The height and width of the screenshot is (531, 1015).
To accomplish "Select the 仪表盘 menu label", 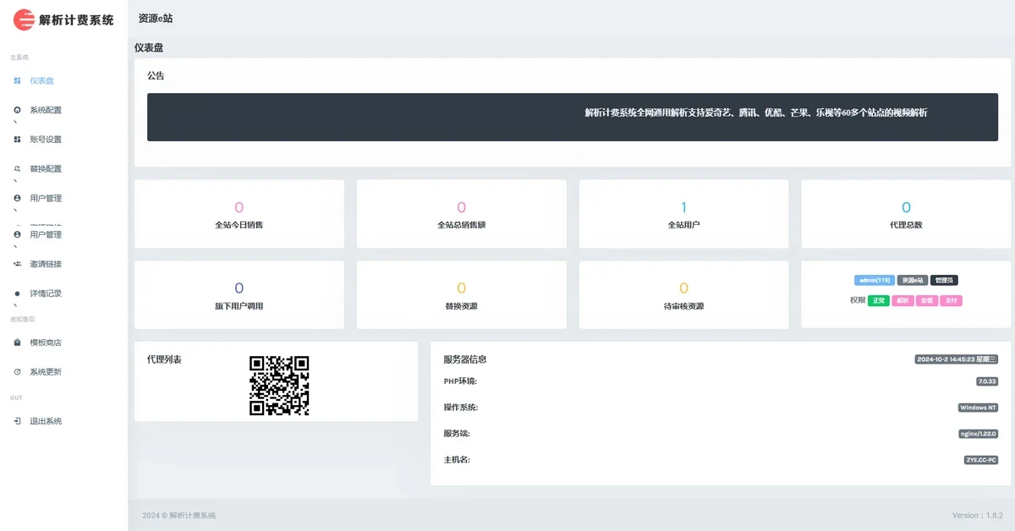I will [41, 81].
